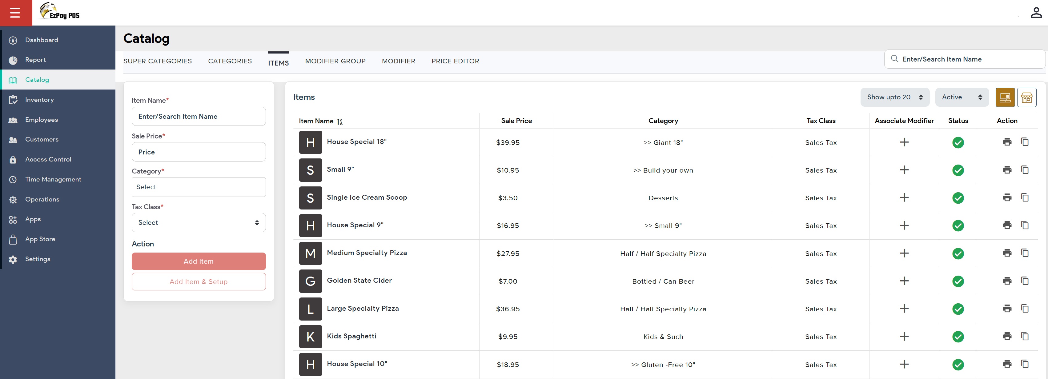Toggle Medium Specialty Pizza status checkmark
The width and height of the screenshot is (1048, 379).
[x=958, y=253]
